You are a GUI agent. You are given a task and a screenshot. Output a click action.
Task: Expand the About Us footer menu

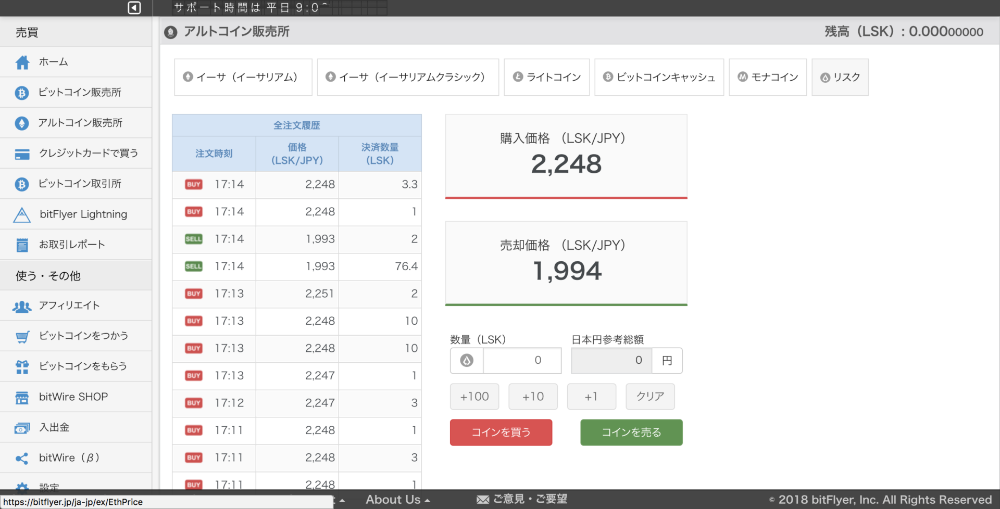pyautogui.click(x=398, y=500)
